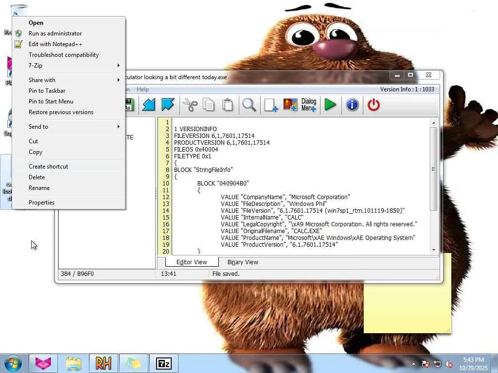Click the "13:41" cursor position status
Screen dimensions: 498x373
click(x=168, y=274)
